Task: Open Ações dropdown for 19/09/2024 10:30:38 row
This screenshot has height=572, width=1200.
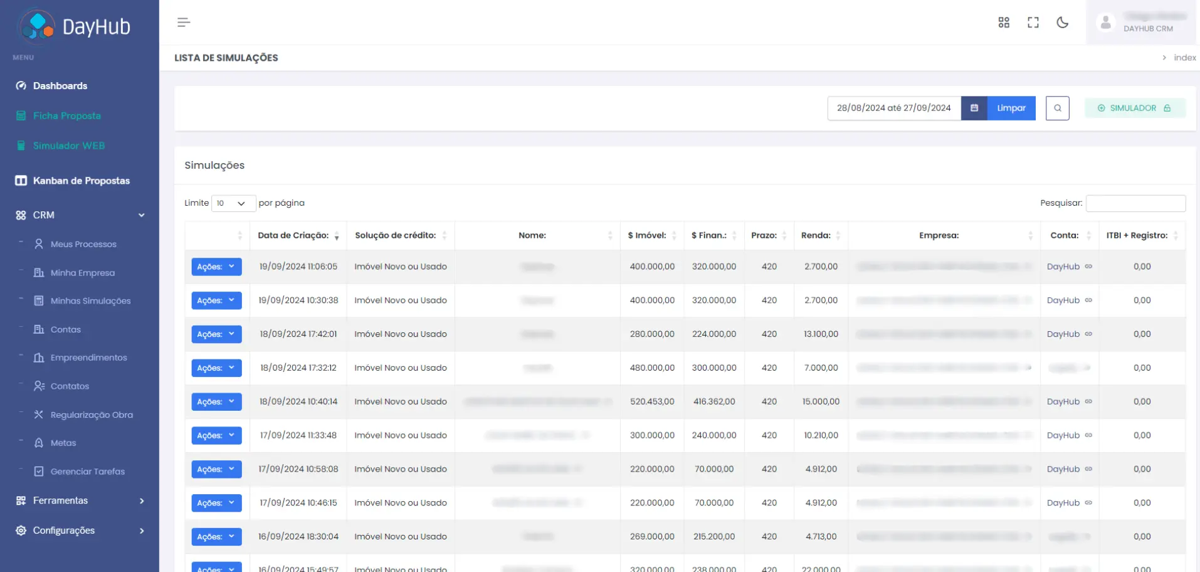Action: tap(216, 300)
